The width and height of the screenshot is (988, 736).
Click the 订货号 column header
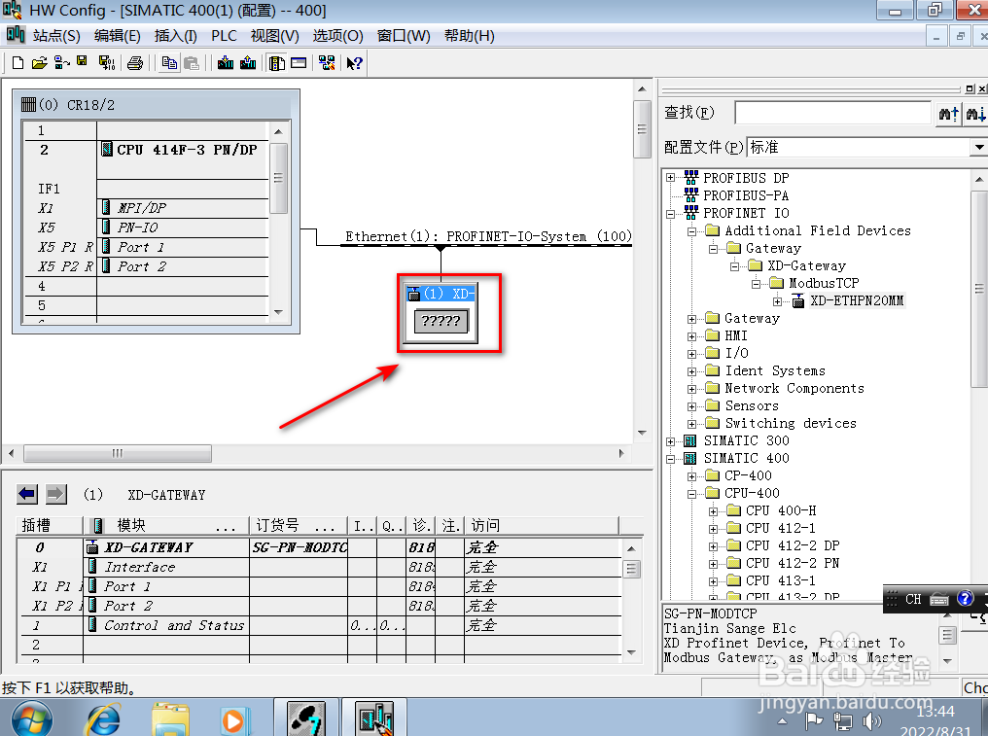point(298,526)
